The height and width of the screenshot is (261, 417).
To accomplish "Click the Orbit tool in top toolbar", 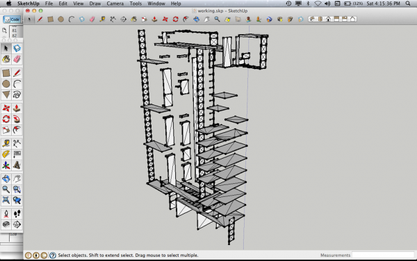I will pos(196,19).
